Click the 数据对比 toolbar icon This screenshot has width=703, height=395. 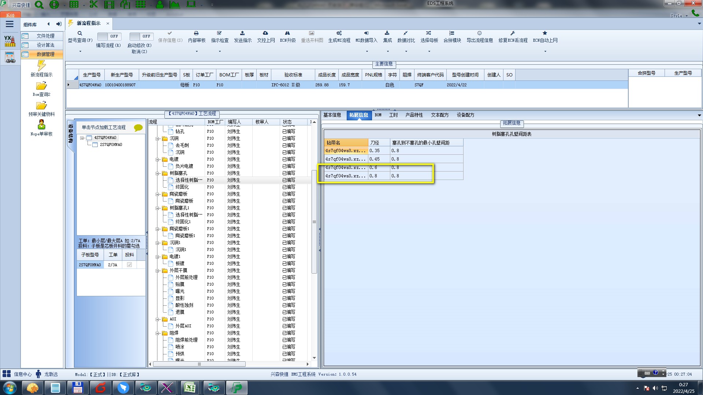(x=406, y=33)
